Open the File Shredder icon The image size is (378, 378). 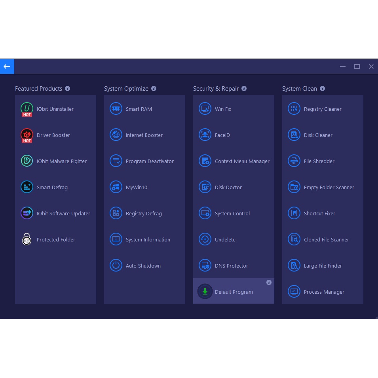point(294,161)
